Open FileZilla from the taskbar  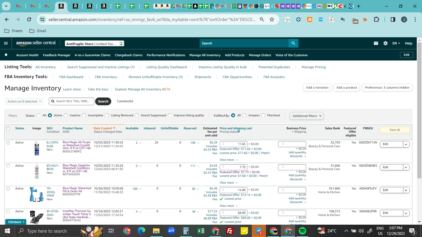point(230,231)
